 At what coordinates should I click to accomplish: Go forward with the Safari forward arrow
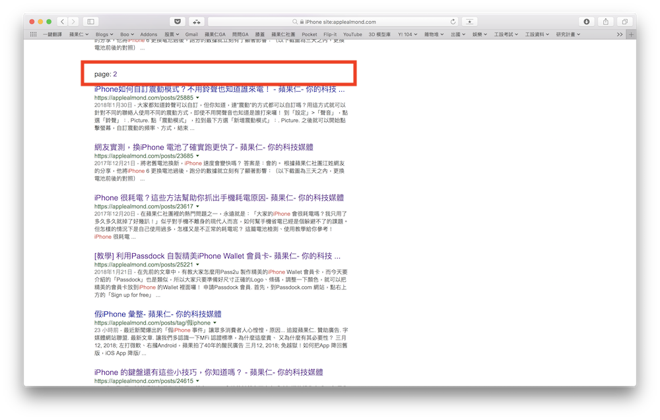73,22
